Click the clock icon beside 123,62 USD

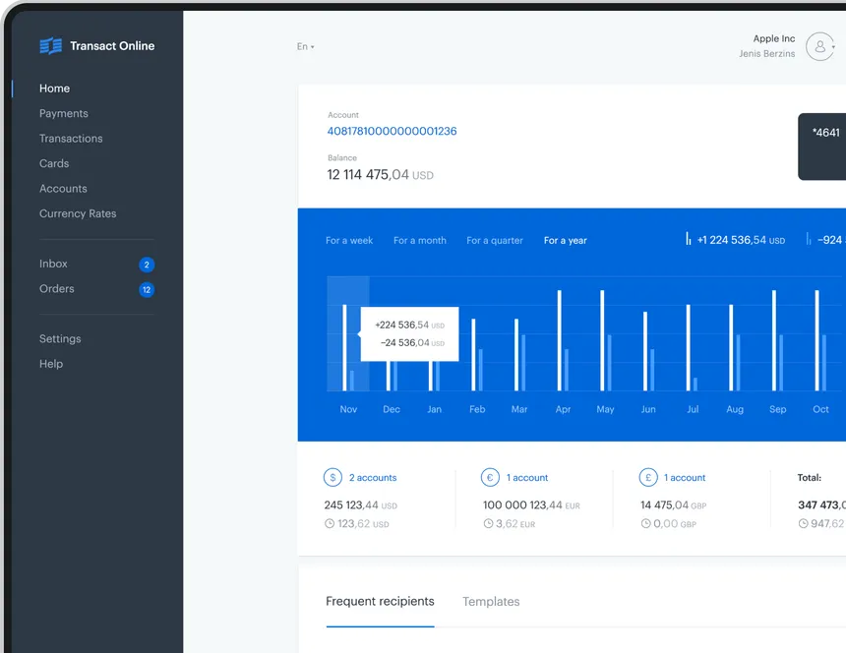tap(330, 524)
